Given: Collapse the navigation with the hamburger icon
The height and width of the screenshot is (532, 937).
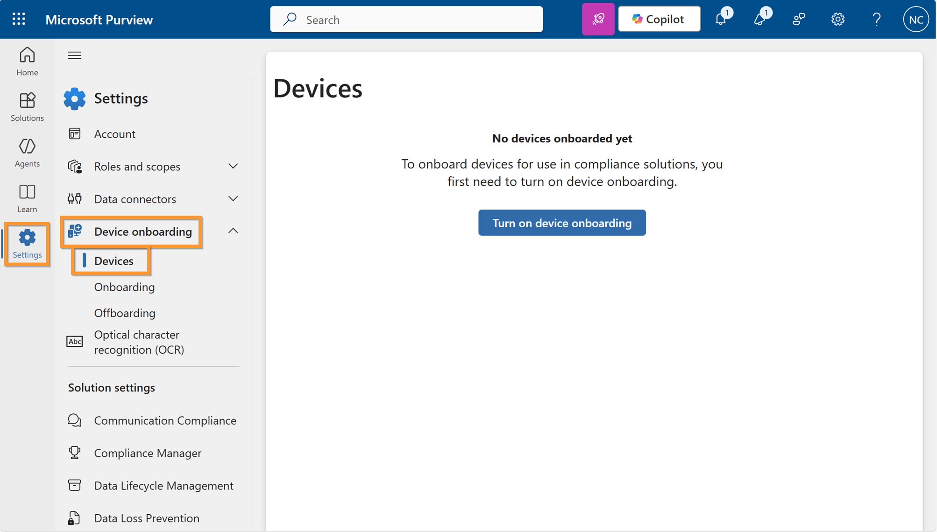Looking at the screenshot, I should [x=74, y=55].
